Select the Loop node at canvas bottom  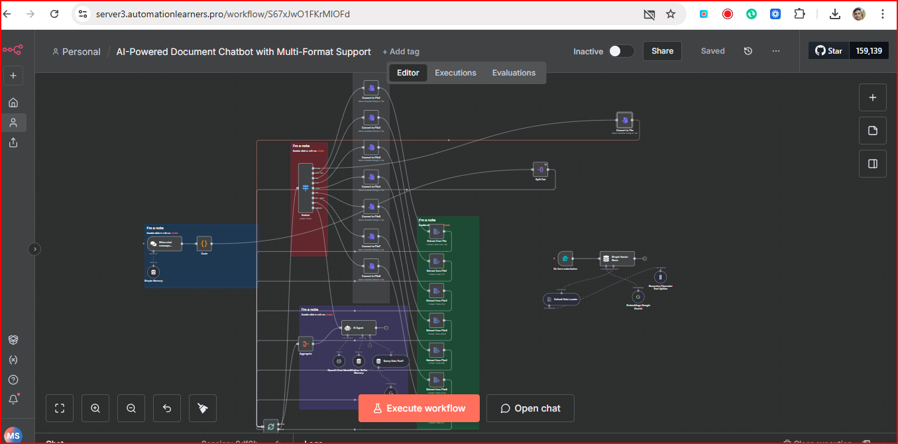point(270,426)
